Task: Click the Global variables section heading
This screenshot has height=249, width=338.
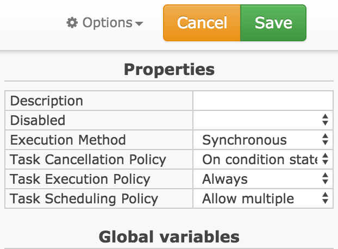Action: point(169,237)
